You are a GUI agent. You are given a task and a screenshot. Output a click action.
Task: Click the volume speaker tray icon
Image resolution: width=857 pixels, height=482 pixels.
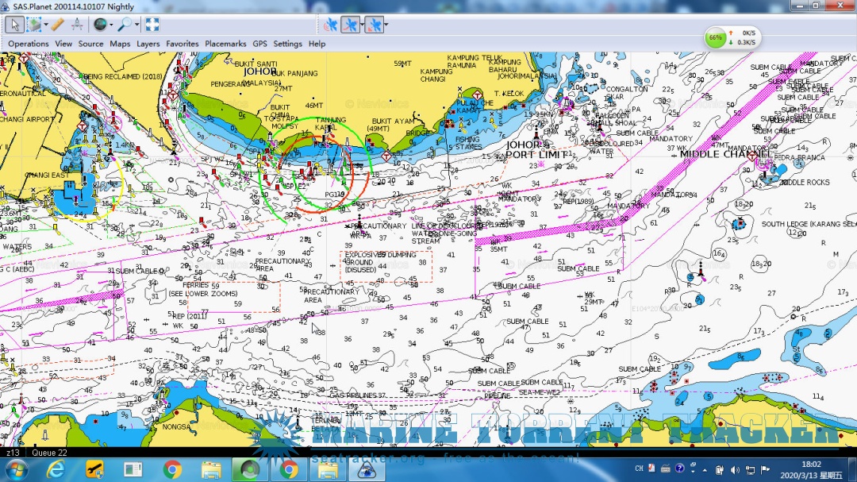(x=735, y=470)
